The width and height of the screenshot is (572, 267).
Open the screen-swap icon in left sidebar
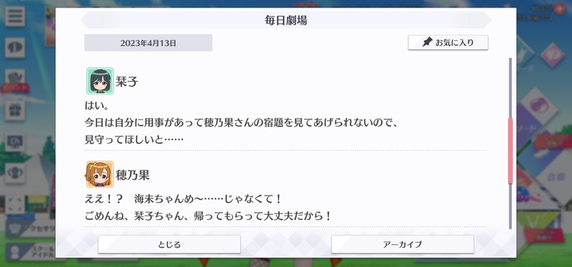15,142
